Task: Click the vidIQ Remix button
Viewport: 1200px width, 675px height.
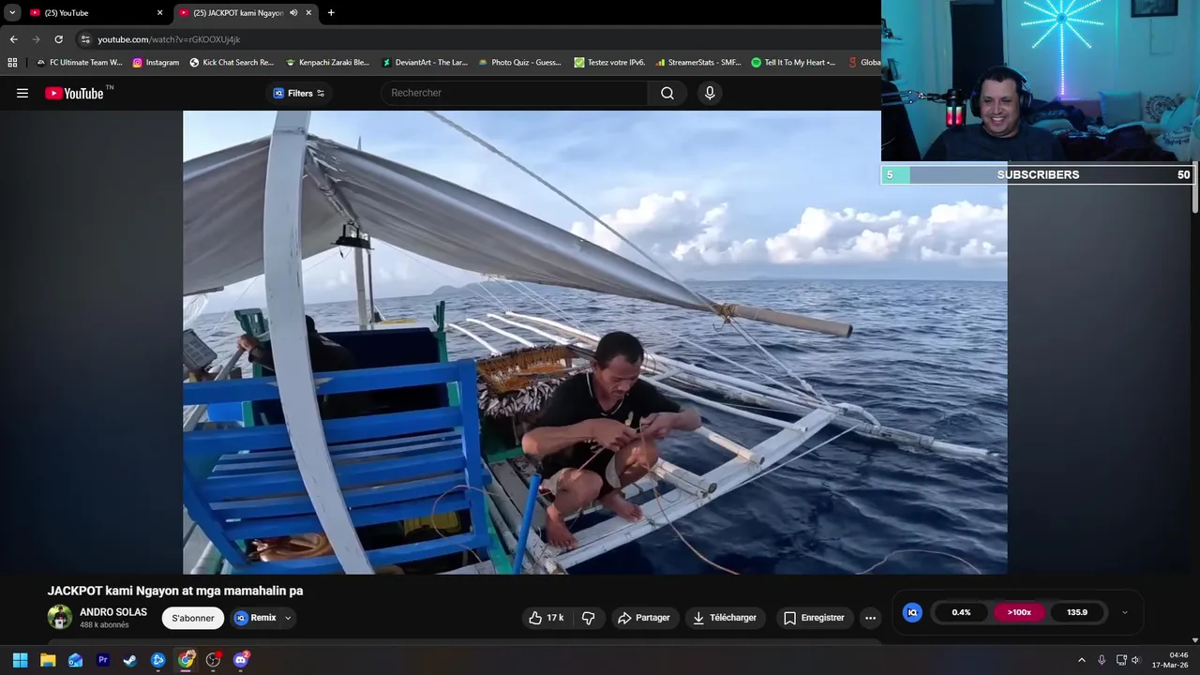Action: (255, 618)
